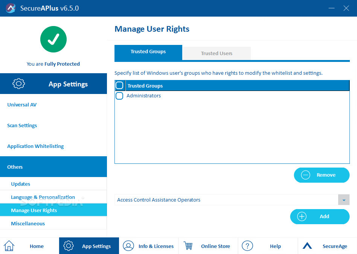Switch to the Trusted Users tab
Image resolution: width=357 pixels, height=254 pixels.
(217, 53)
